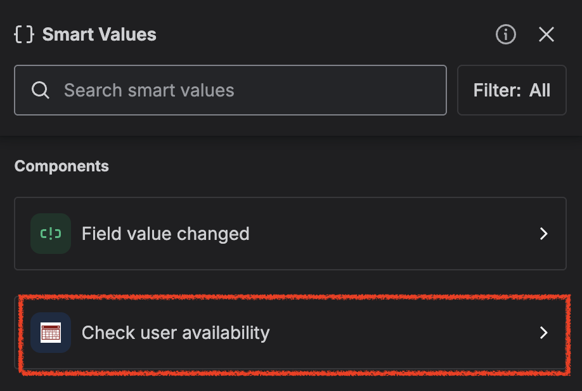Open the info tooltip icon

coord(505,35)
